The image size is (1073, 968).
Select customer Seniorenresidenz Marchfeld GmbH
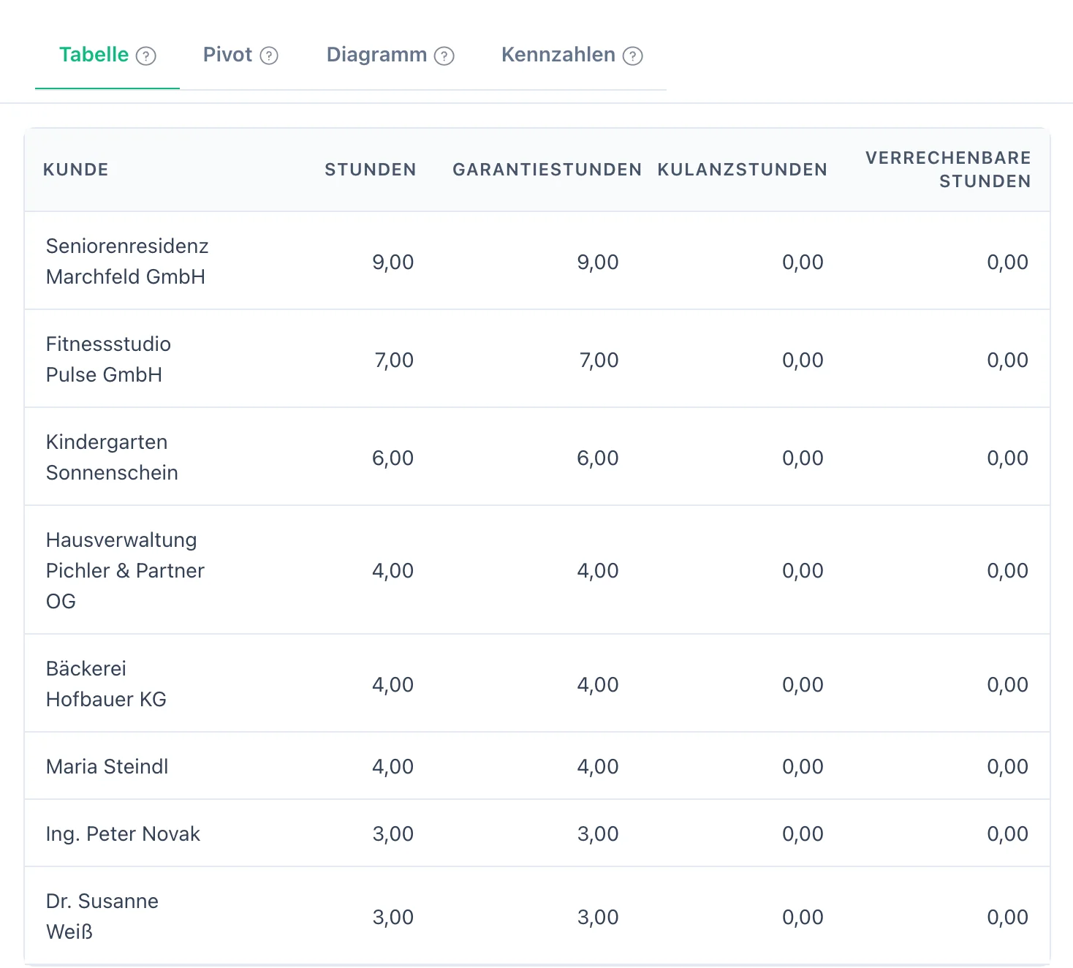127,261
